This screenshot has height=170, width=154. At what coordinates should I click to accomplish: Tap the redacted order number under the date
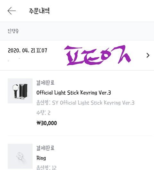(14, 60)
